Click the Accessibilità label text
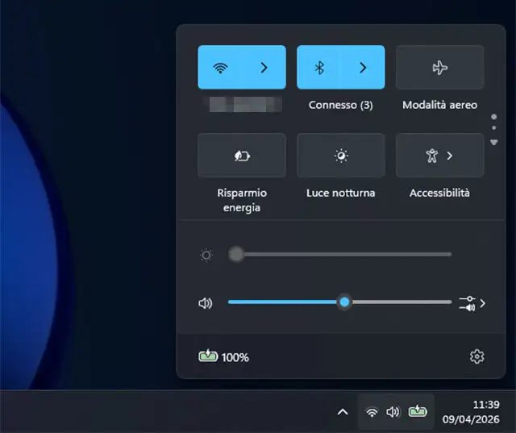The image size is (516, 433). [439, 193]
